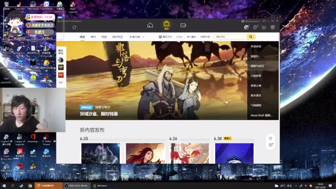Open the Super Bunny Man desktop shortcut
Screen dimensions: 336x189
pyautogui.click(x=6, y=154)
